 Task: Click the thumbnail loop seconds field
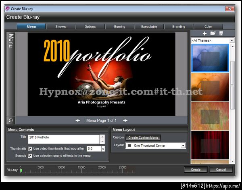pyautogui.click(x=94, y=149)
